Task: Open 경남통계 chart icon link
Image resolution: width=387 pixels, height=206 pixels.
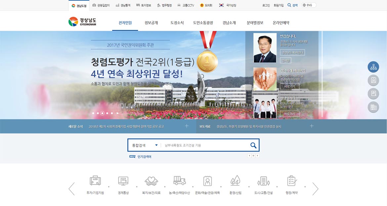Action: [123, 5]
